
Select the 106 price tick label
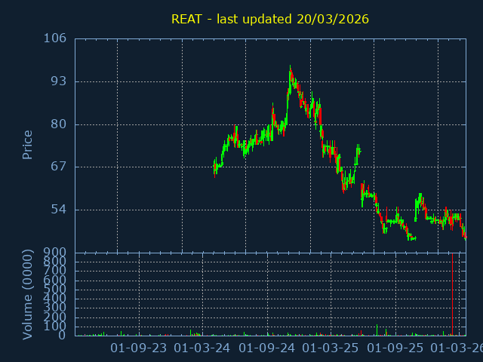(x=55, y=38)
